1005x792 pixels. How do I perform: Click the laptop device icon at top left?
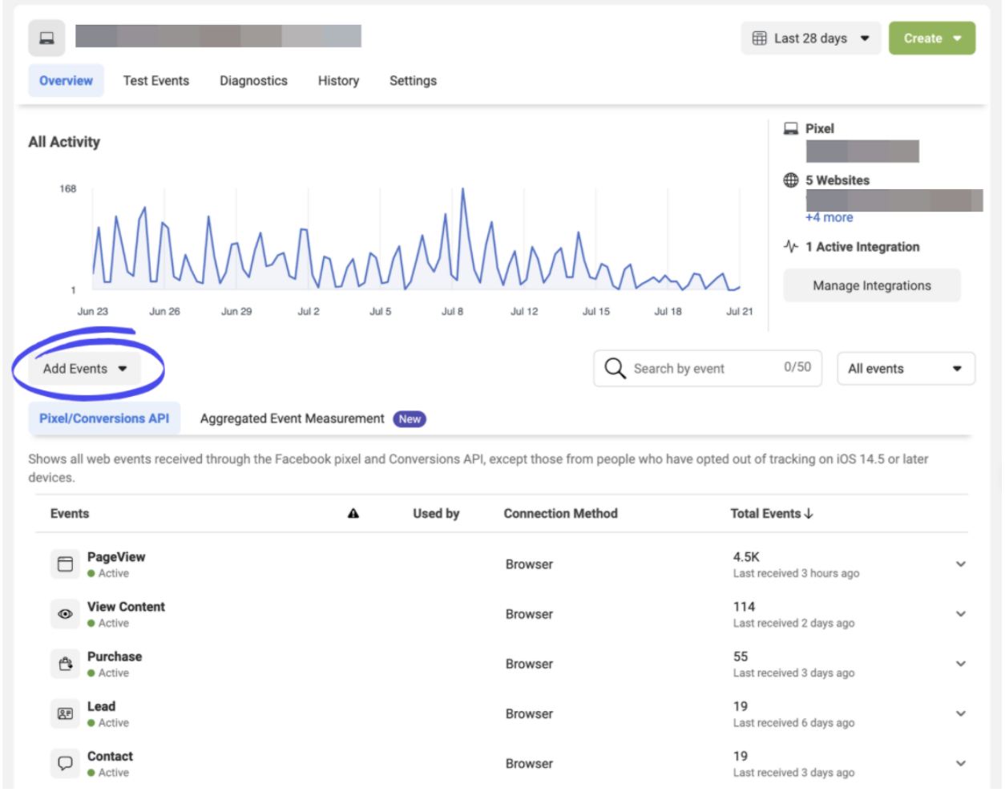click(46, 38)
